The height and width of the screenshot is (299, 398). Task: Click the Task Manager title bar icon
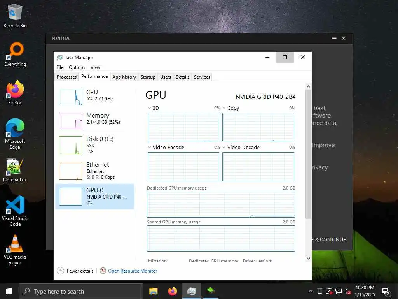click(59, 58)
